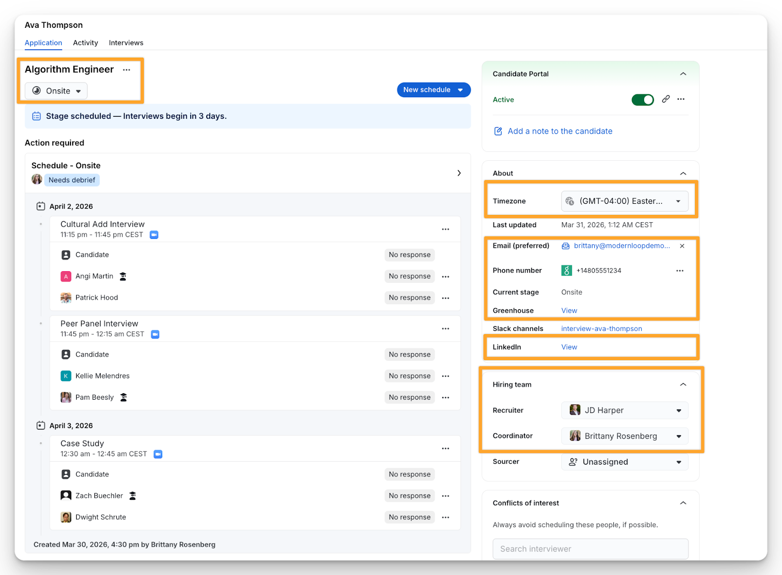
Task: Open the Recruiter JD Harper dropdown
Action: coord(624,410)
